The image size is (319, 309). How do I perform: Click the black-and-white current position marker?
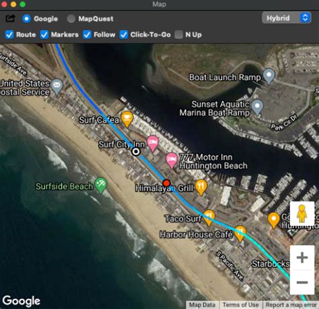coord(136,152)
